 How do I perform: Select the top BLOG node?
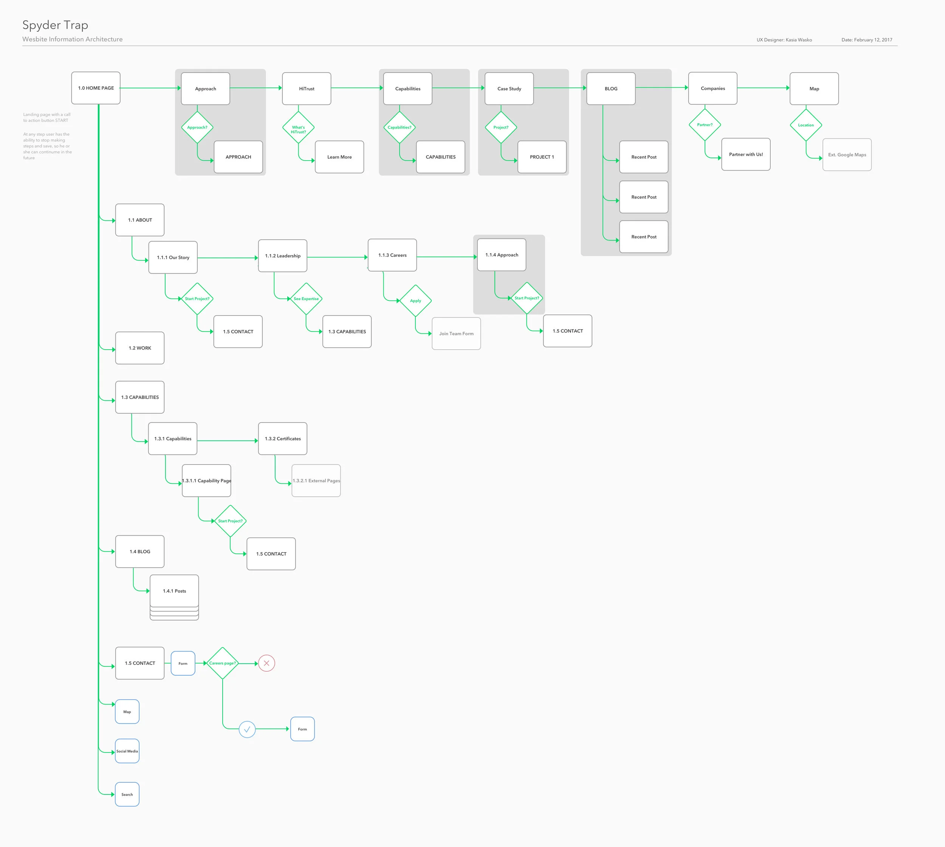point(611,88)
